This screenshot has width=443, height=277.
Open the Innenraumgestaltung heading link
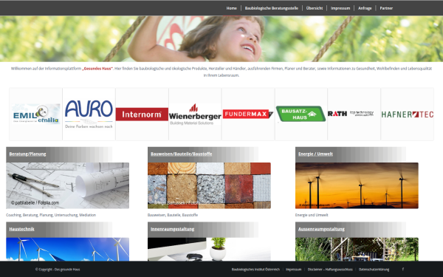172,229
